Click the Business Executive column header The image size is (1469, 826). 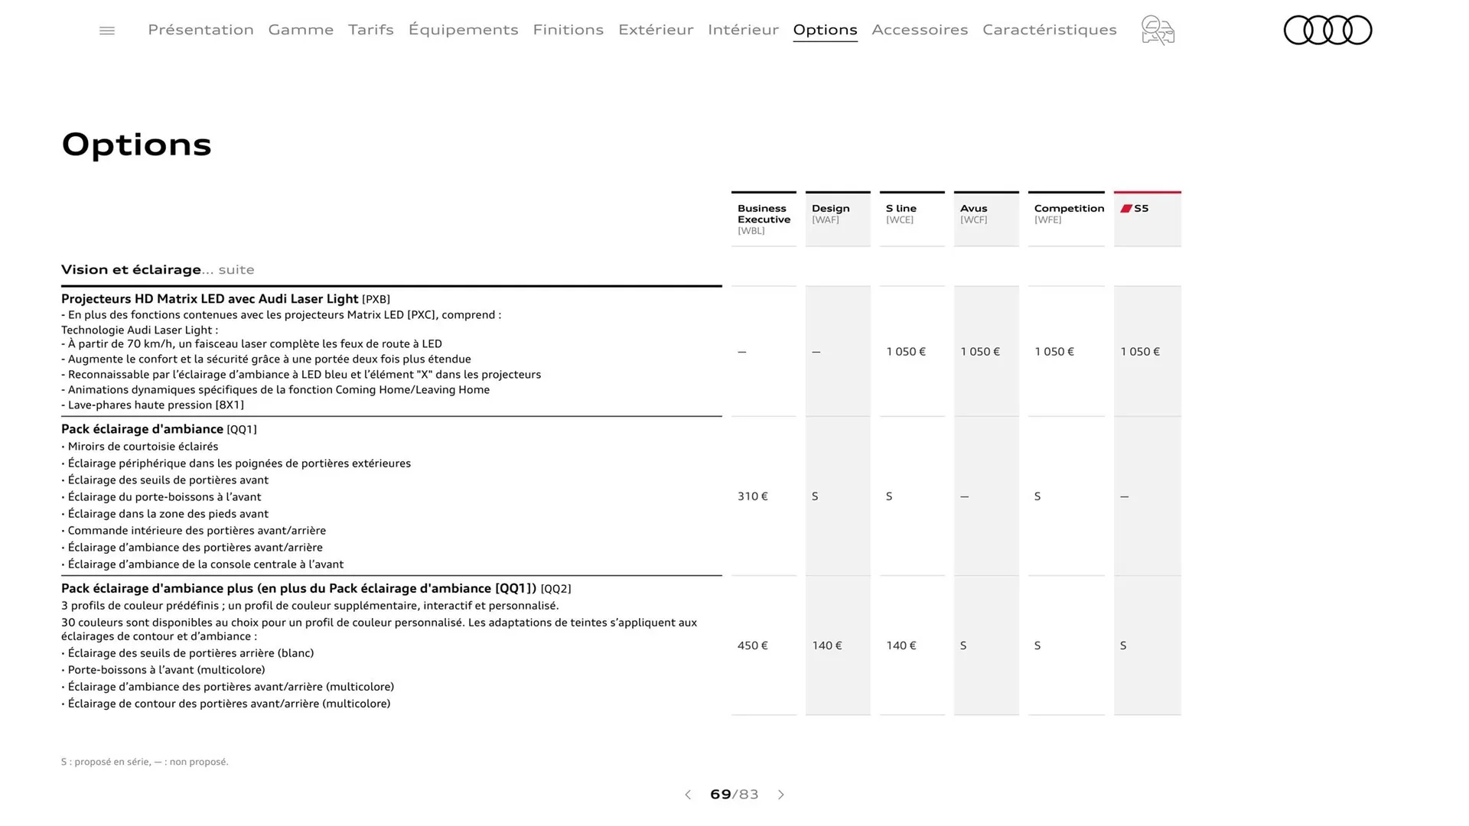pos(764,219)
